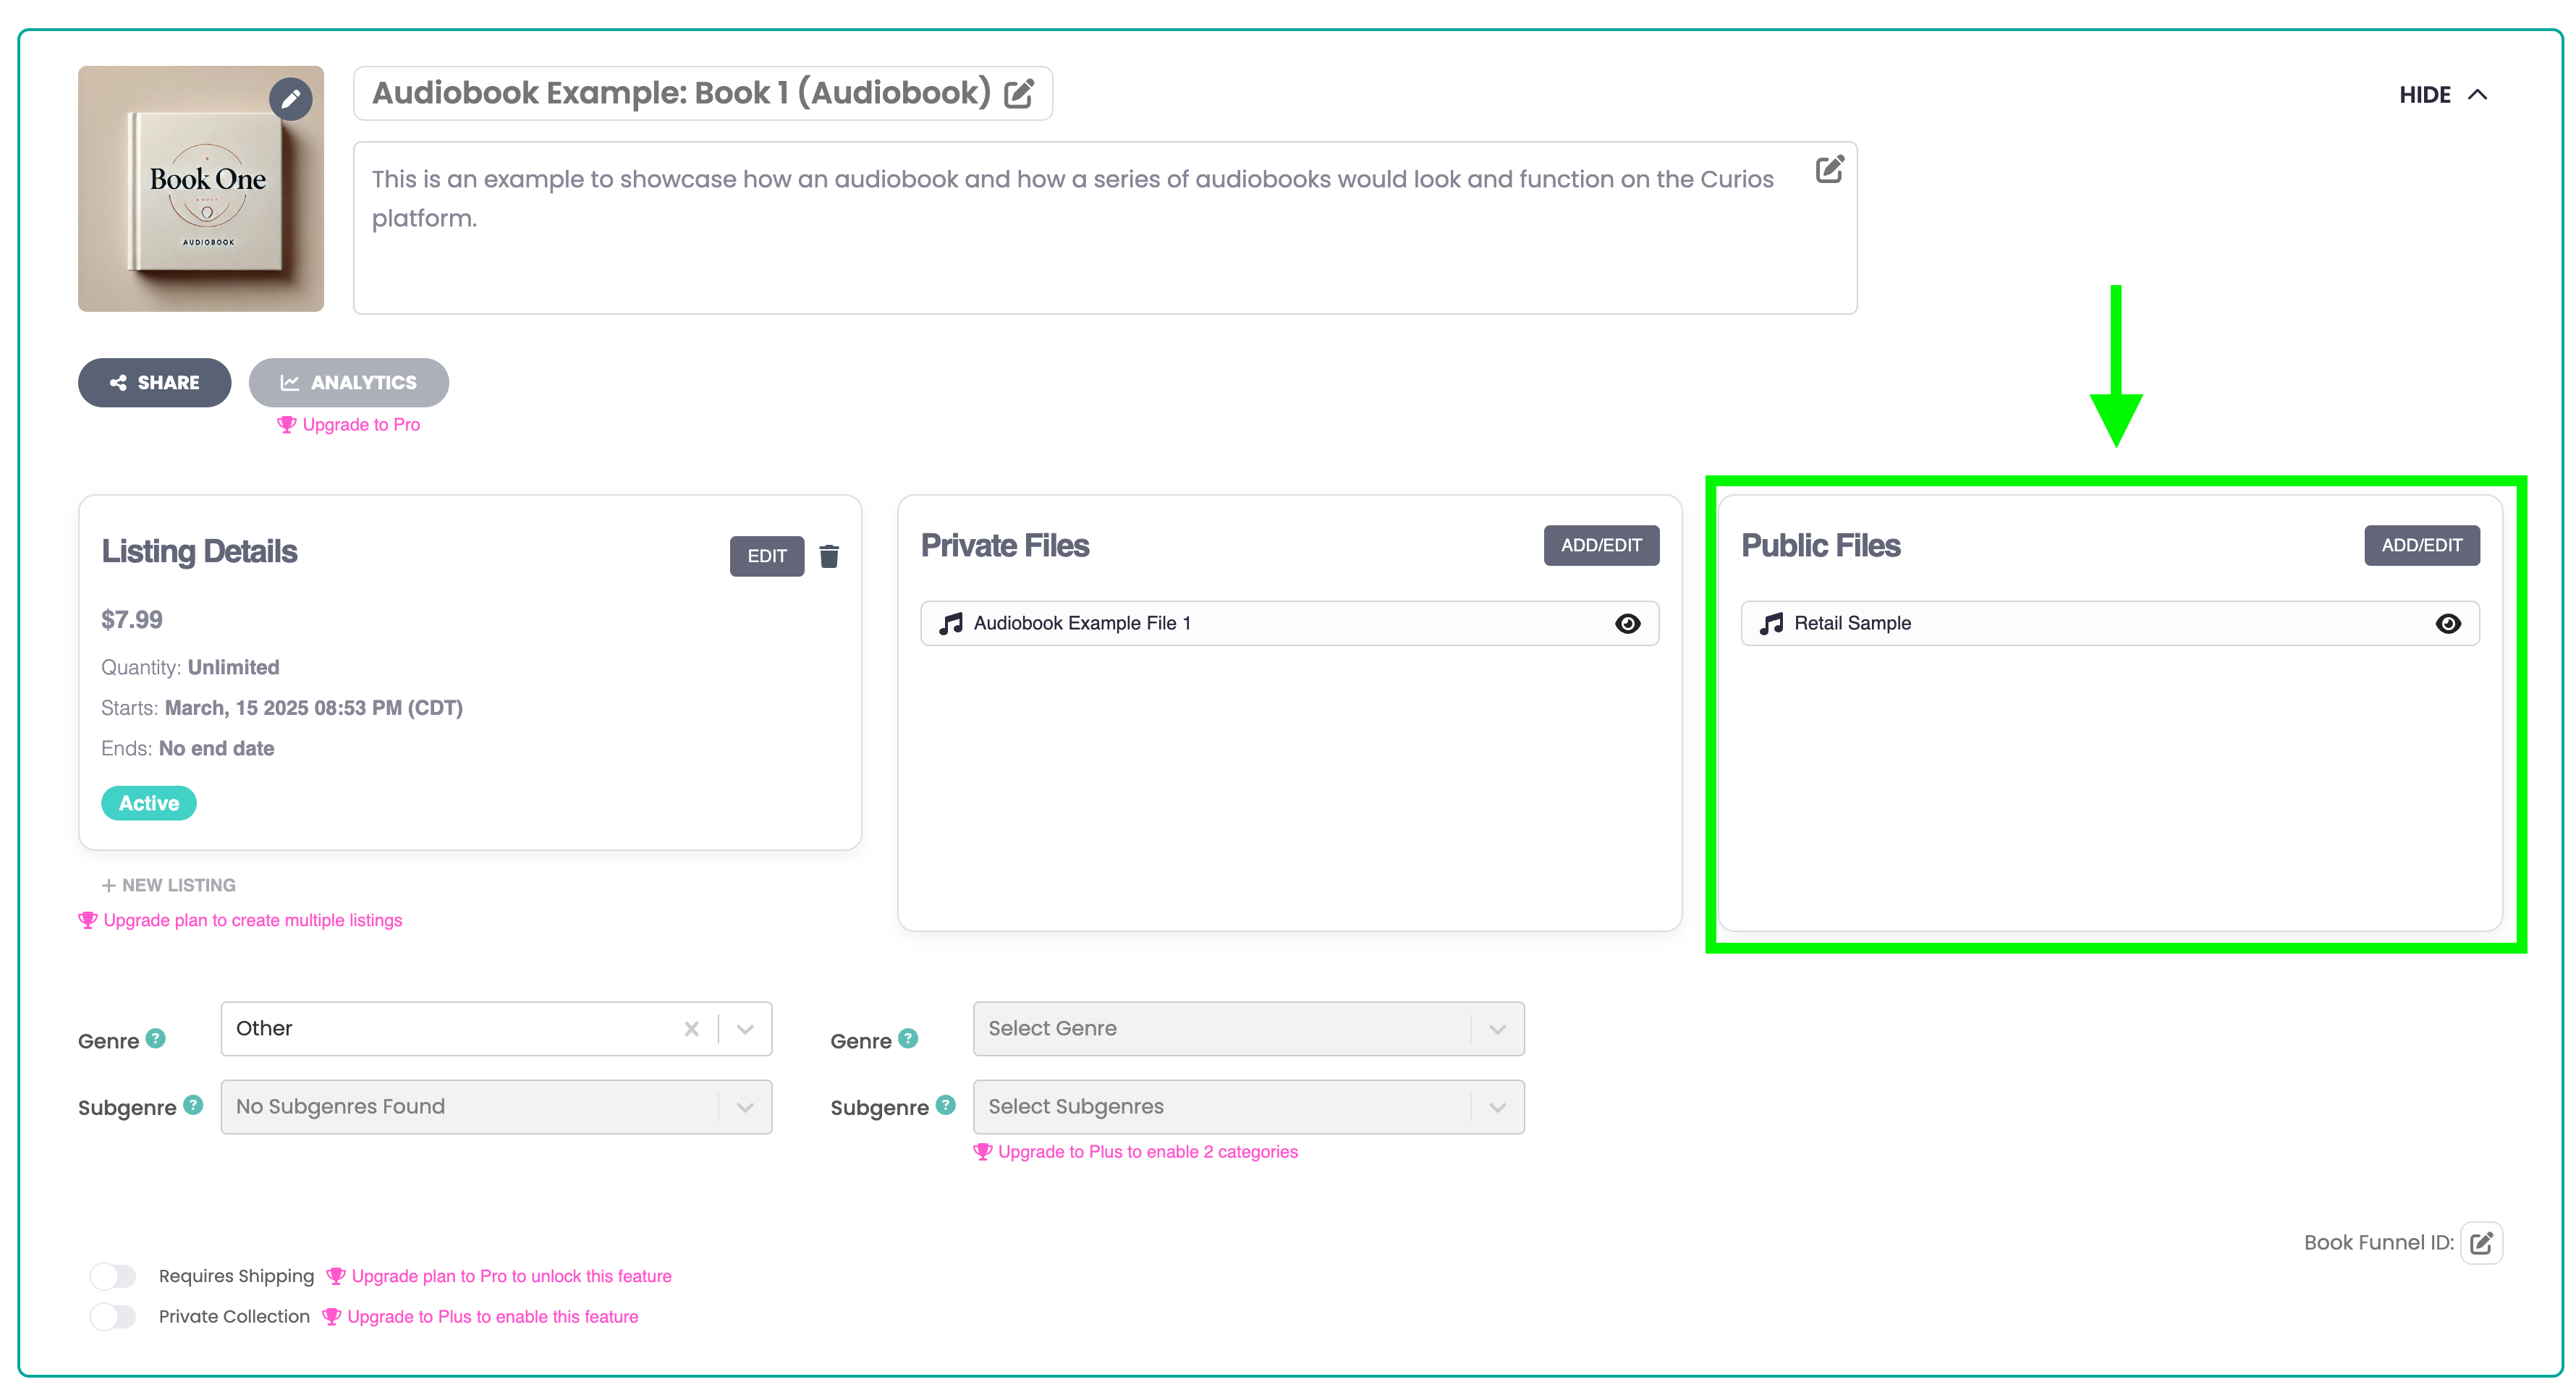
Task: Open Upgrade plan to Pro to unlock this feature
Action: point(512,1277)
